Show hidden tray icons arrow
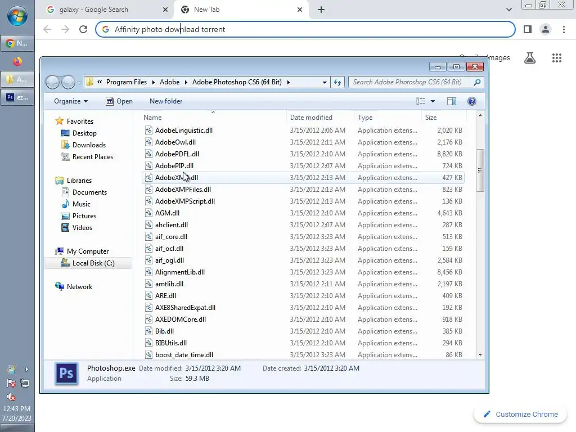The width and height of the screenshot is (576, 432). [26, 369]
